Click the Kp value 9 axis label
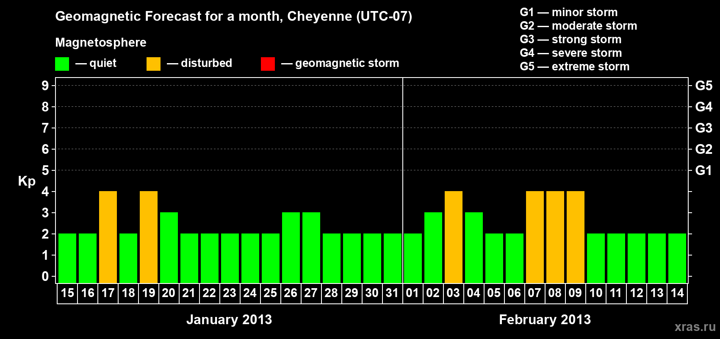720x339 pixels. (x=45, y=86)
